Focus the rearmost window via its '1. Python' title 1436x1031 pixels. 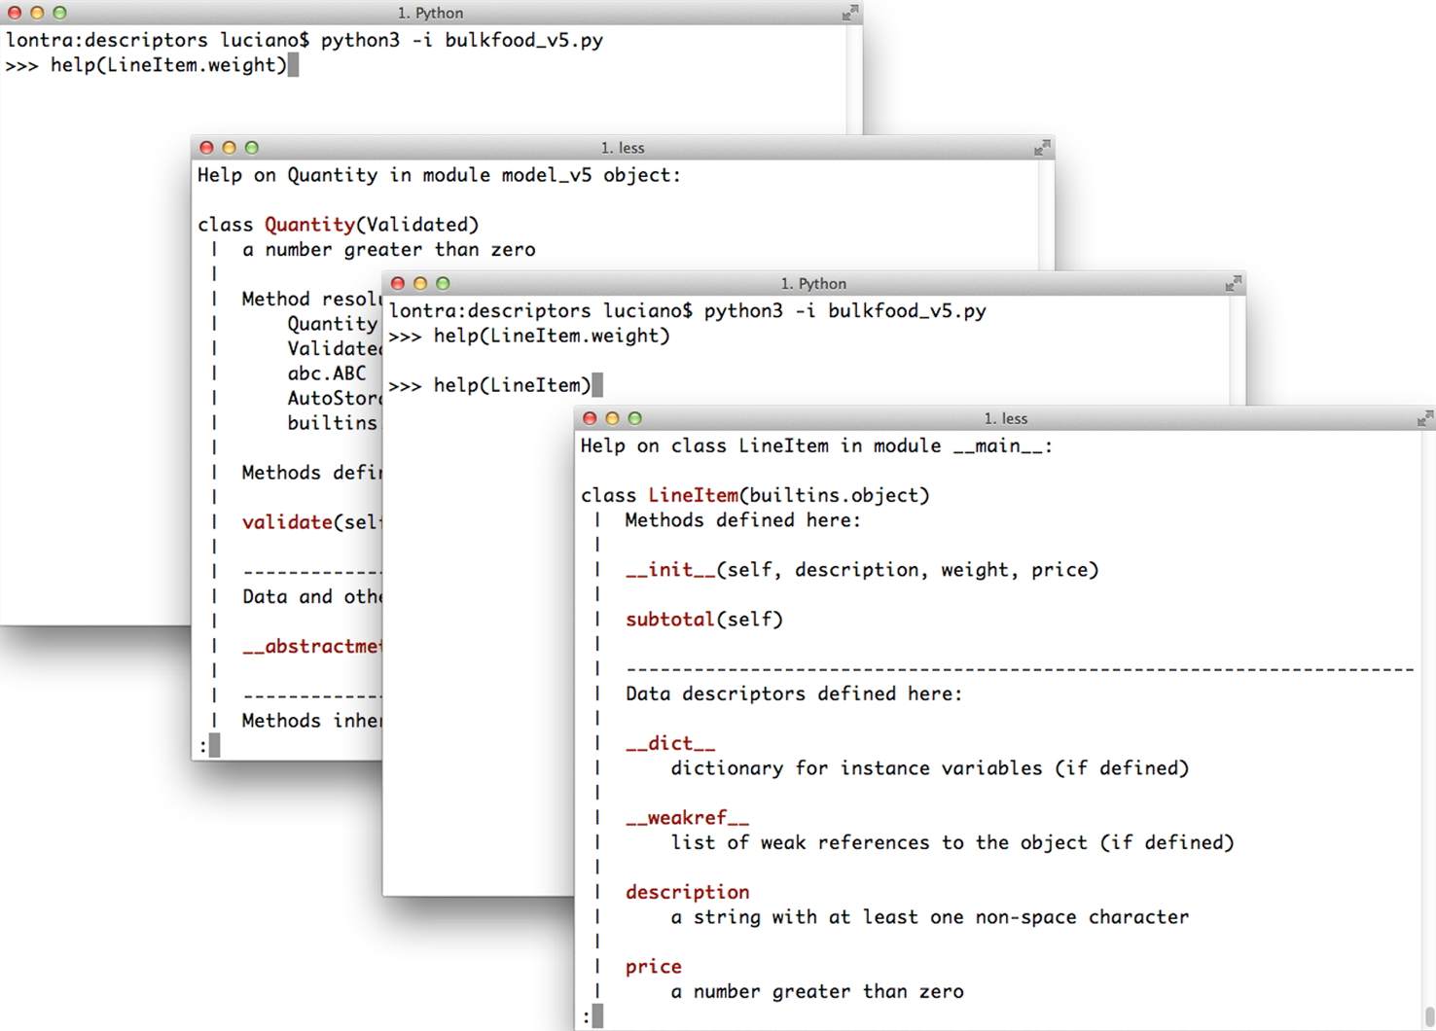tap(430, 13)
